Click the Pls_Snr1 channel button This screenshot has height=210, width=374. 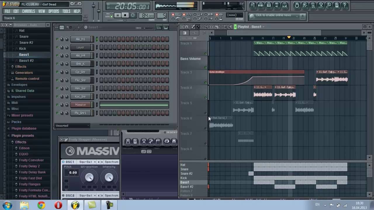coord(80,113)
